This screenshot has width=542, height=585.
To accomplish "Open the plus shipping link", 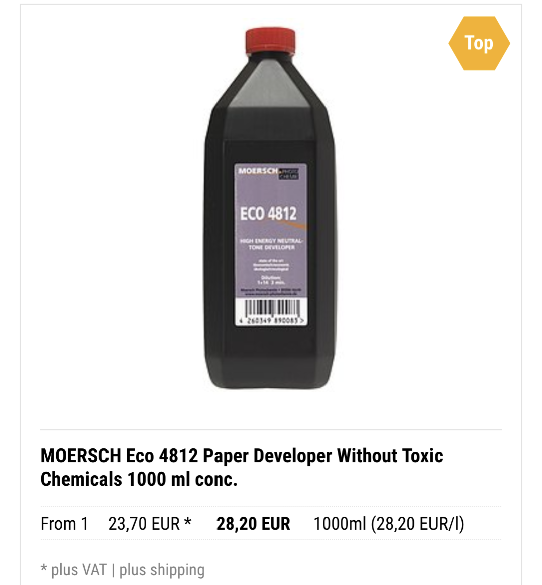I will point(162,570).
